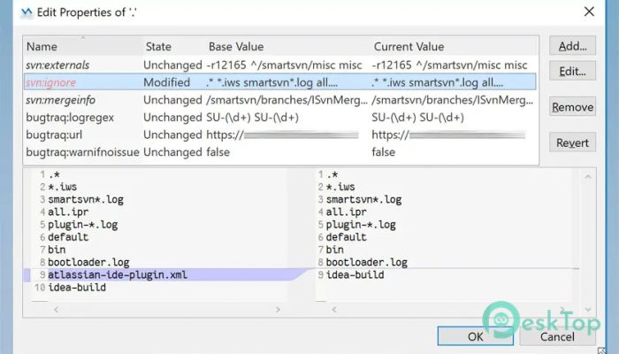This screenshot has width=619, height=354.
Task: Click the false current value cell
Action: tap(383, 152)
